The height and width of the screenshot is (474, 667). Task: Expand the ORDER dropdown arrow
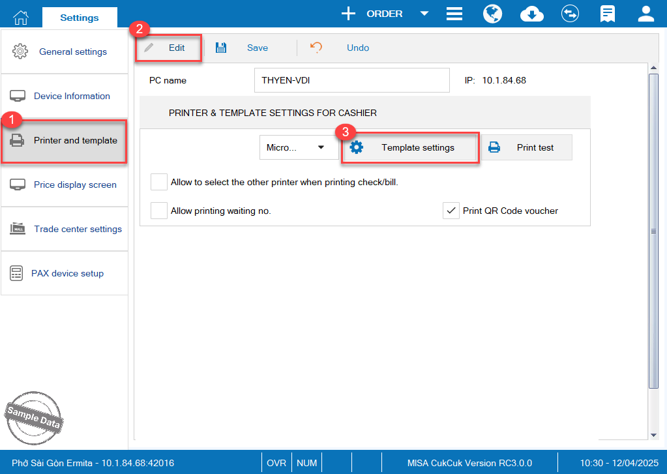(424, 14)
